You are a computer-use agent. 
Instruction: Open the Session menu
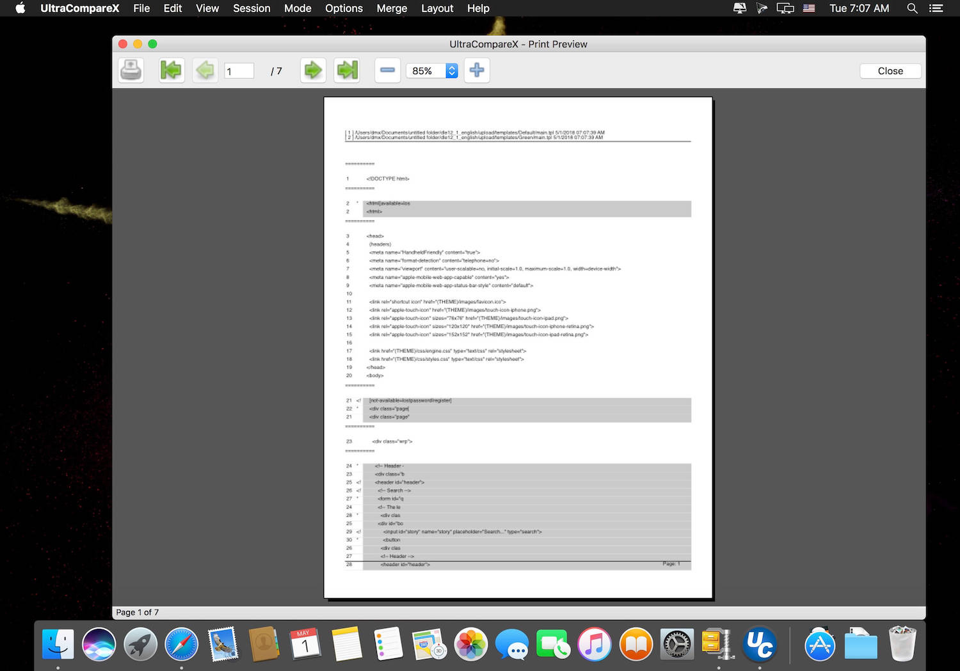click(x=252, y=8)
